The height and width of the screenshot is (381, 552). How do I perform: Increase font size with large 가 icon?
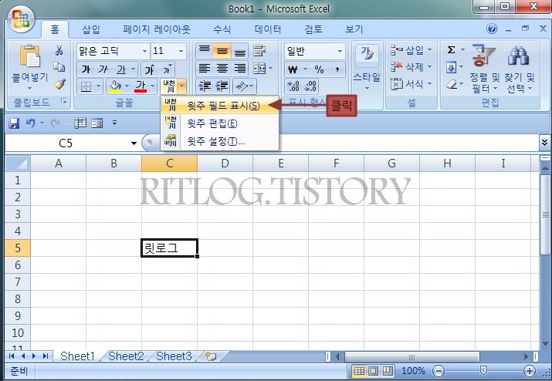coord(149,69)
